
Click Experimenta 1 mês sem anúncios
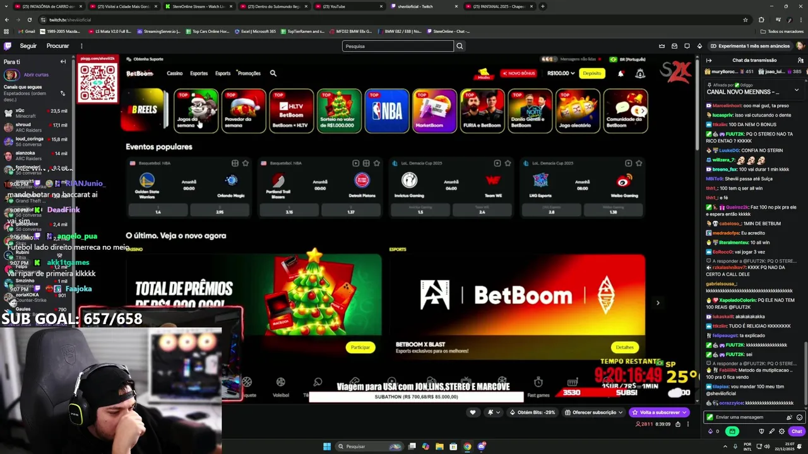tap(749, 46)
